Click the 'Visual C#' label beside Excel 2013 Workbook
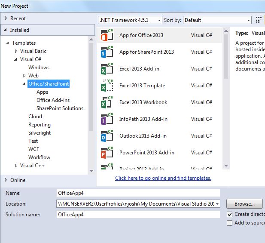265x243 pixels. [201, 102]
